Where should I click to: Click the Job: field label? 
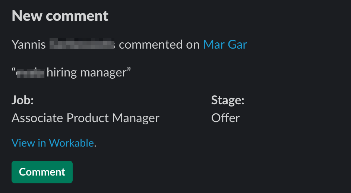pyautogui.click(x=23, y=100)
